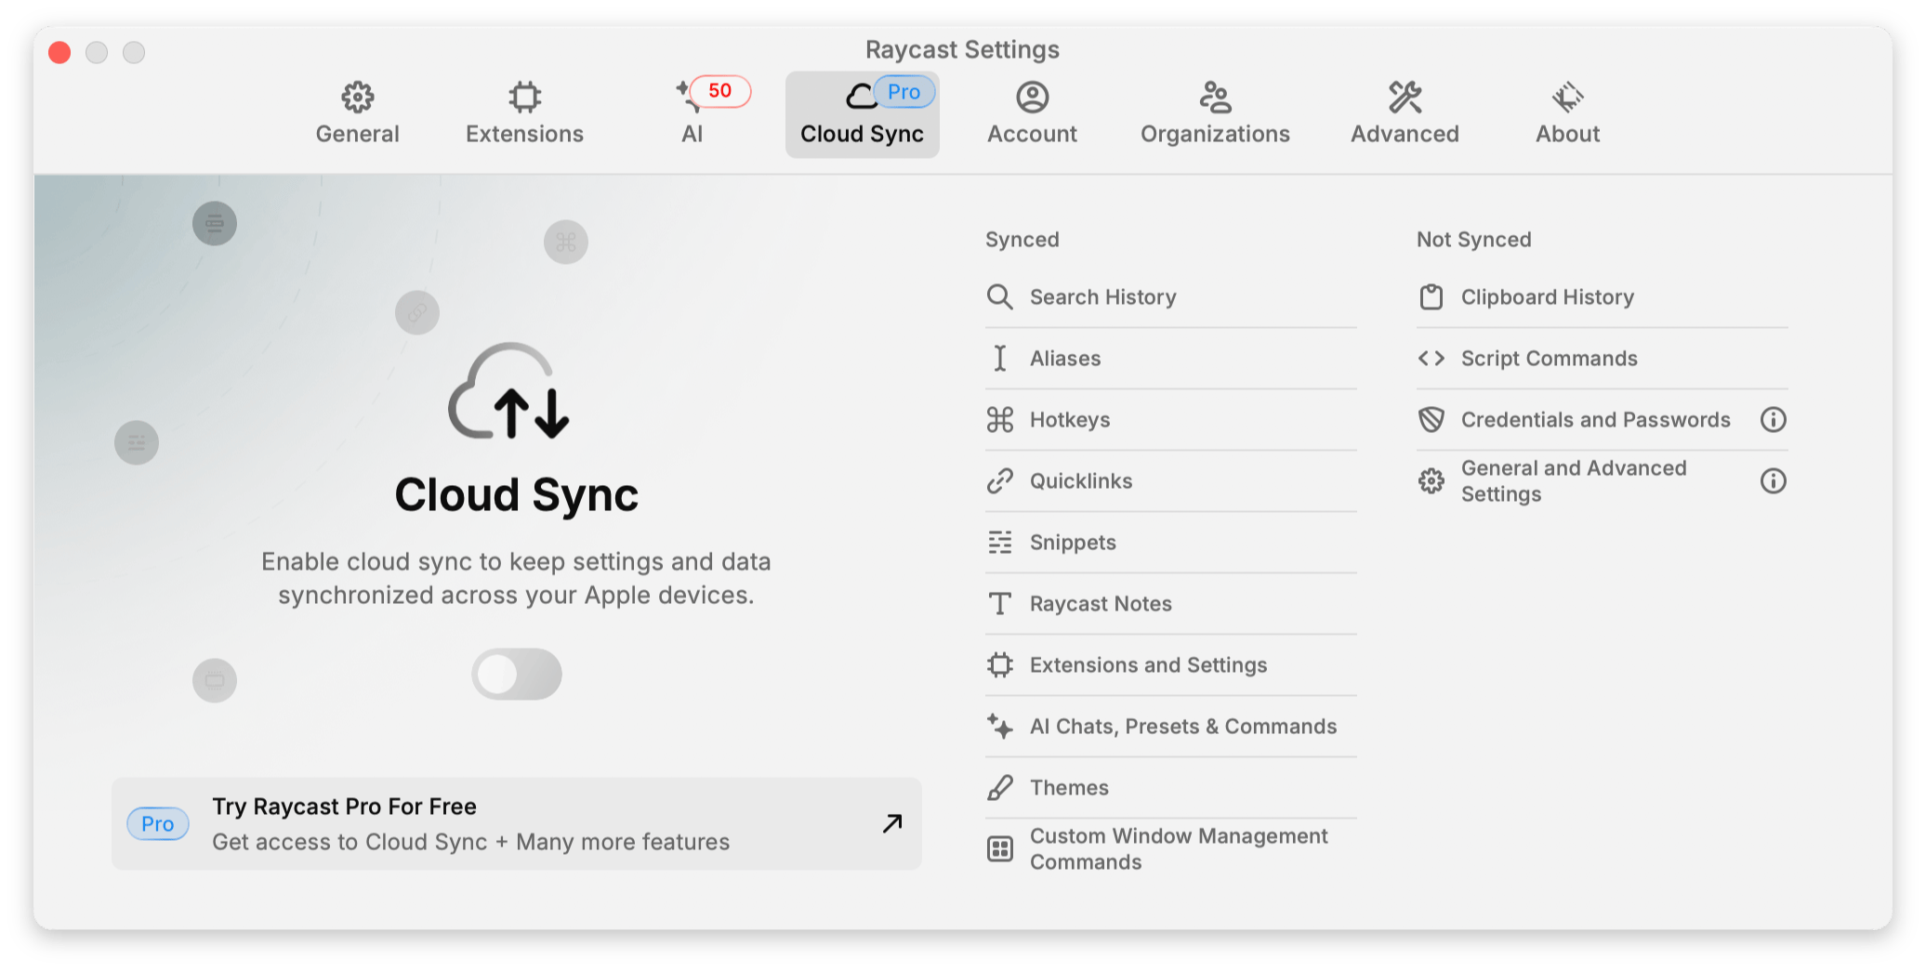
Task: Click the Clipboard History icon
Action: click(x=1431, y=297)
